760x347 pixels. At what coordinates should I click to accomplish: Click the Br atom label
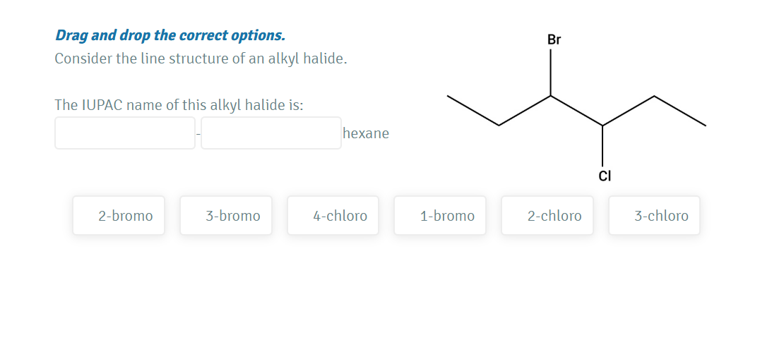pyautogui.click(x=554, y=39)
